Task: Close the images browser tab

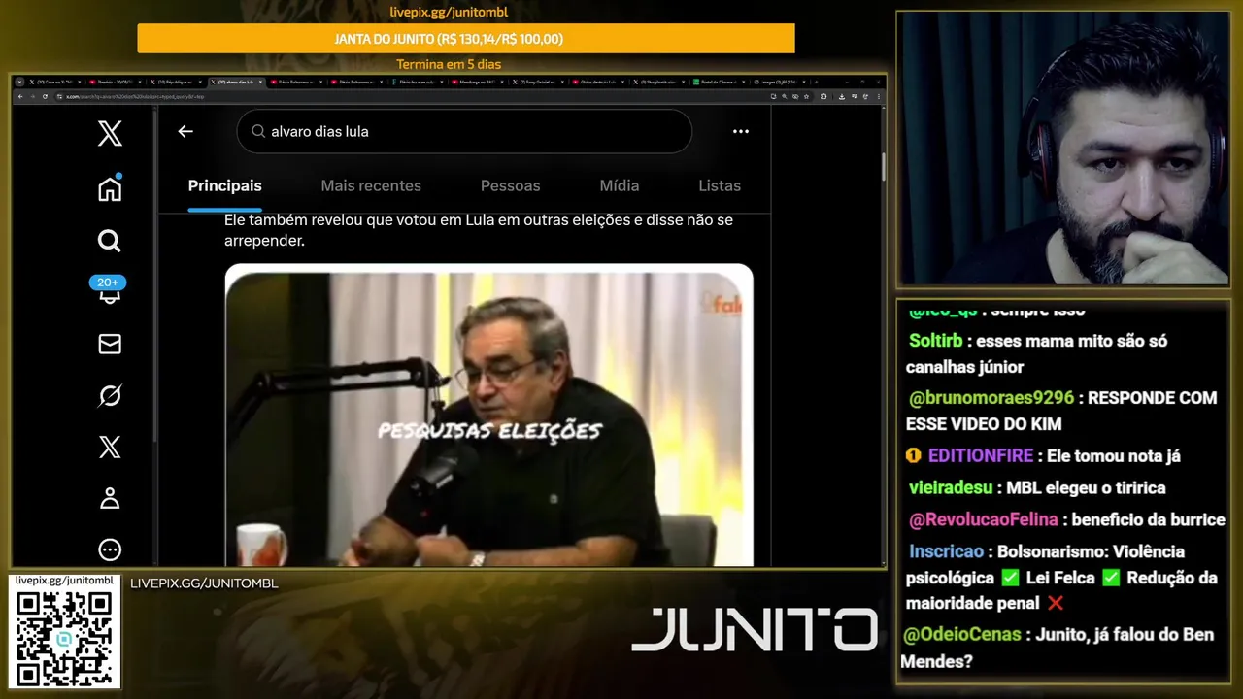Action: [804, 82]
